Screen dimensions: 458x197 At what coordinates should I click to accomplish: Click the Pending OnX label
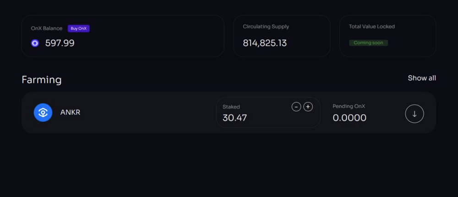coord(349,107)
